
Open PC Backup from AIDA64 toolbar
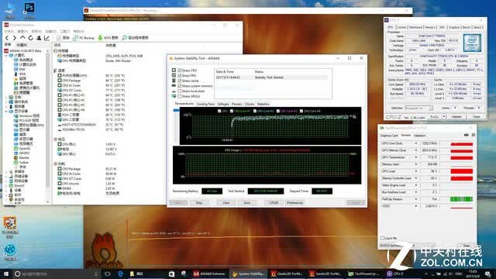tap(84, 38)
